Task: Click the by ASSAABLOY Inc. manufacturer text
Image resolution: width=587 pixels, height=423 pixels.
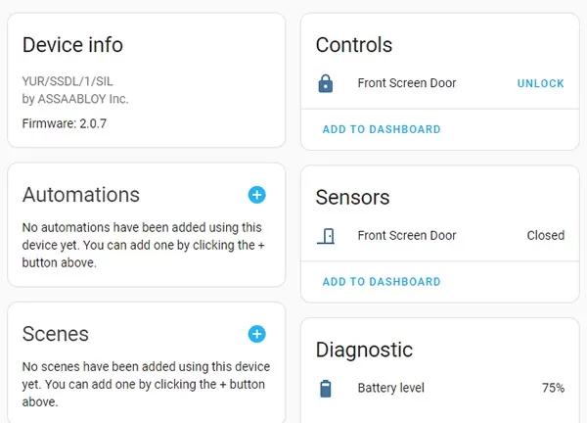Action: click(x=75, y=99)
